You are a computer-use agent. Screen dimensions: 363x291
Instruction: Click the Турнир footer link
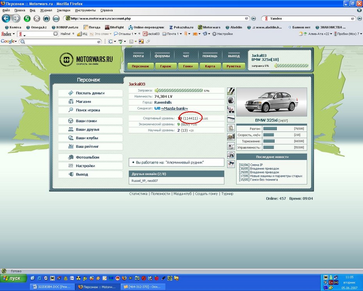coord(227,194)
